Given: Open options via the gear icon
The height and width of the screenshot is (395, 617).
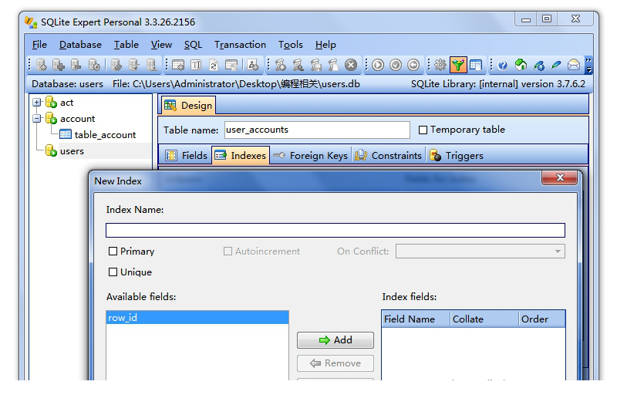Looking at the screenshot, I should [440, 65].
